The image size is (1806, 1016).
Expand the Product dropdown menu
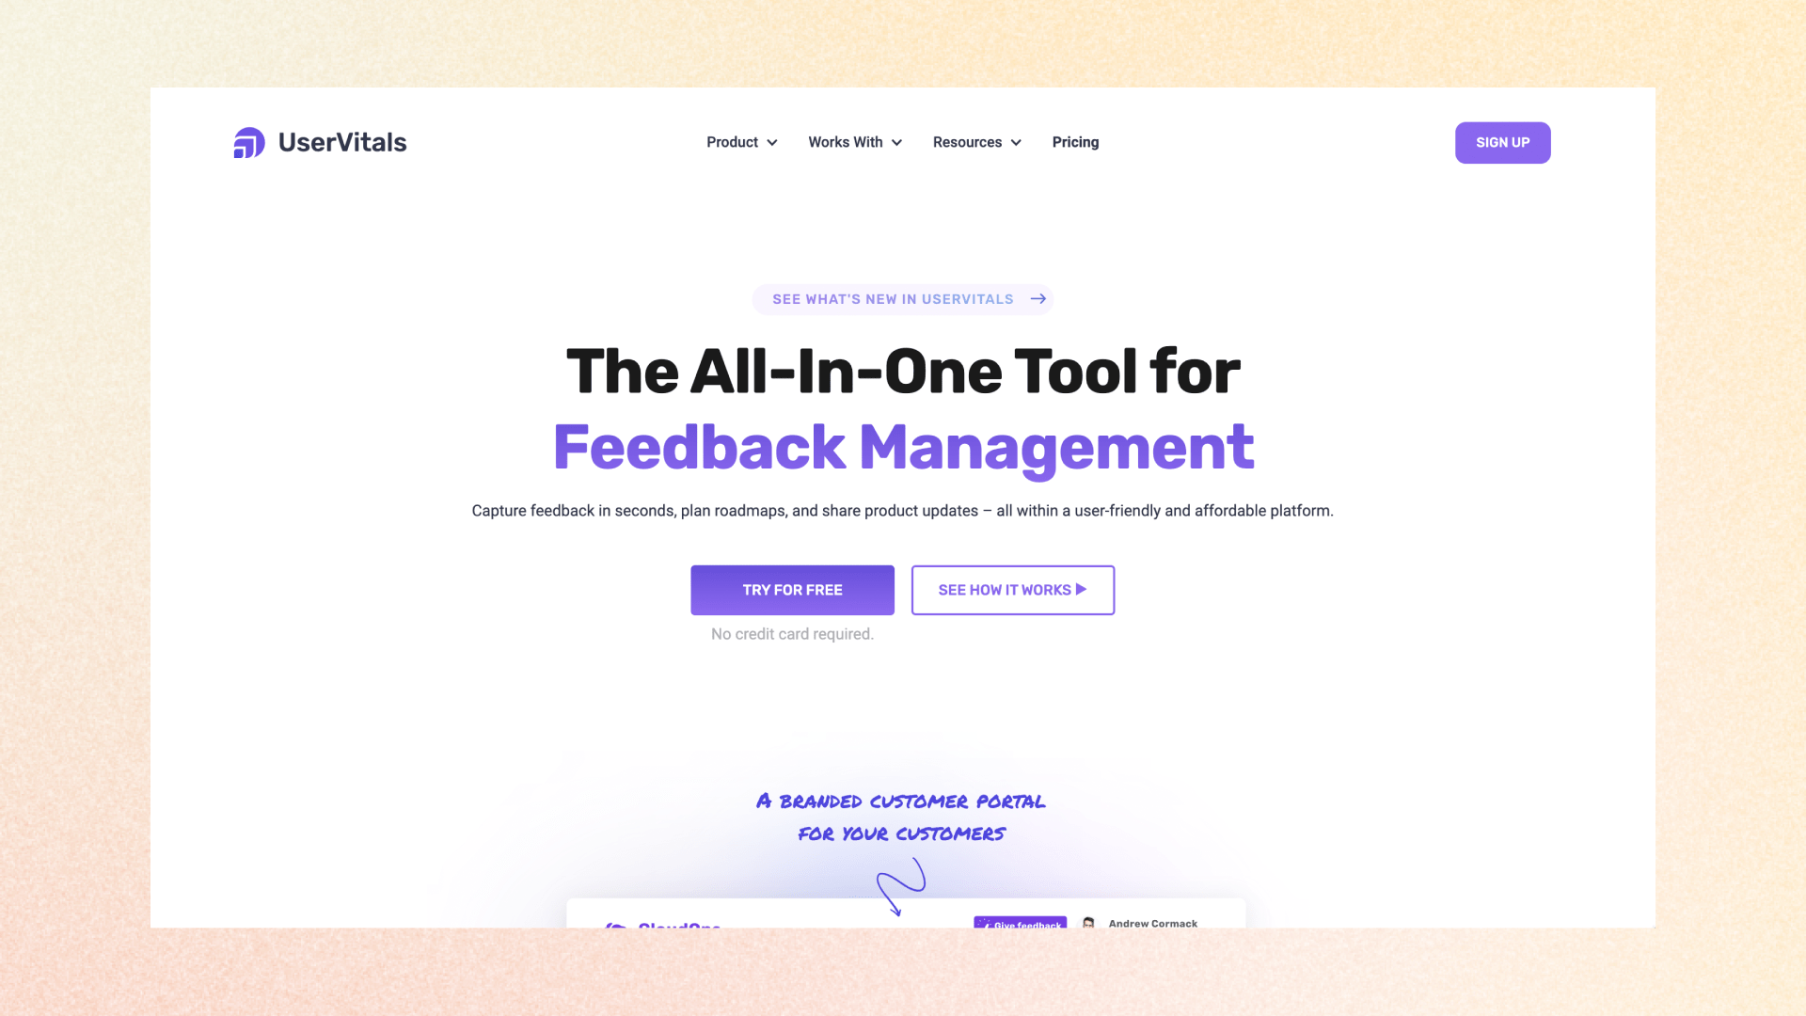(742, 141)
